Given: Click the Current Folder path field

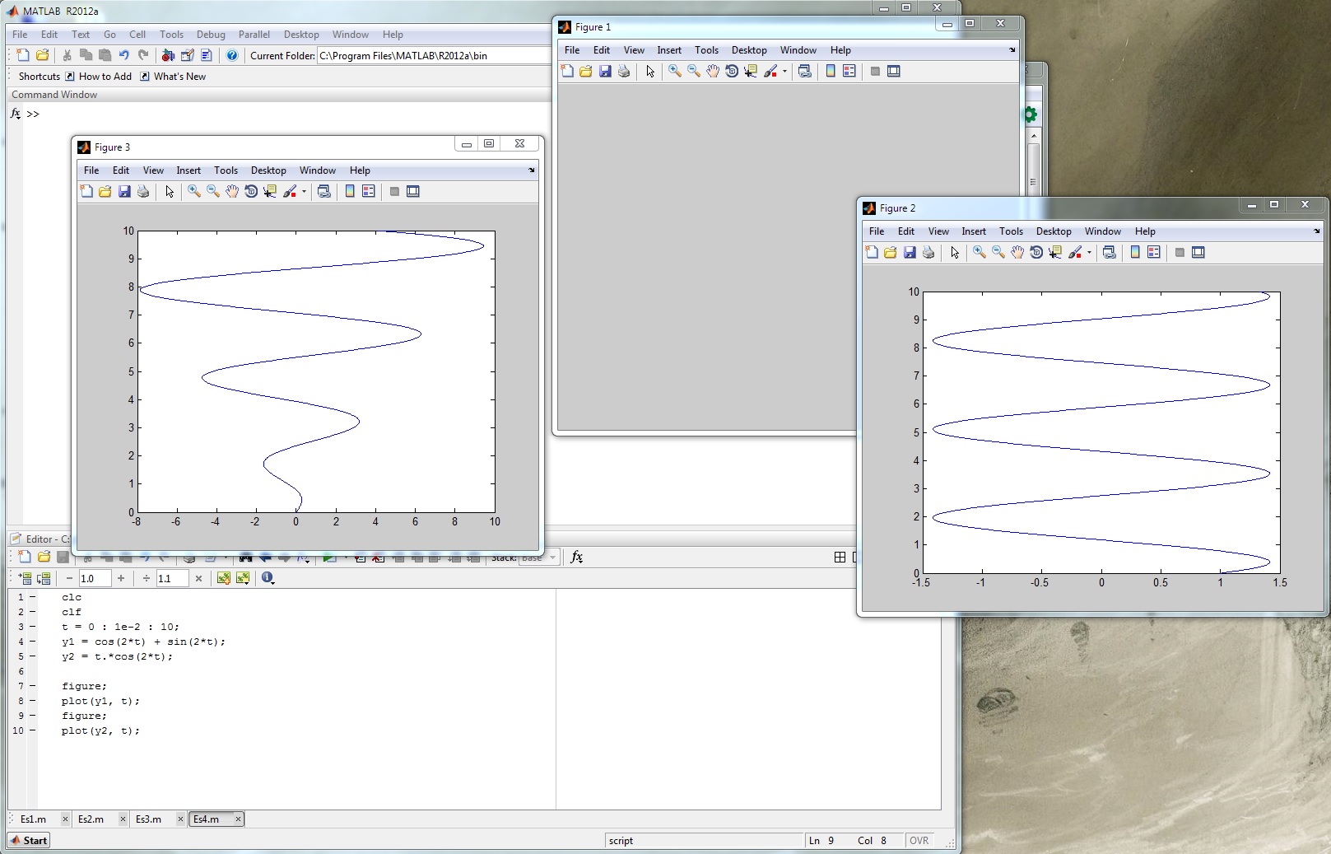Looking at the screenshot, I should [432, 56].
